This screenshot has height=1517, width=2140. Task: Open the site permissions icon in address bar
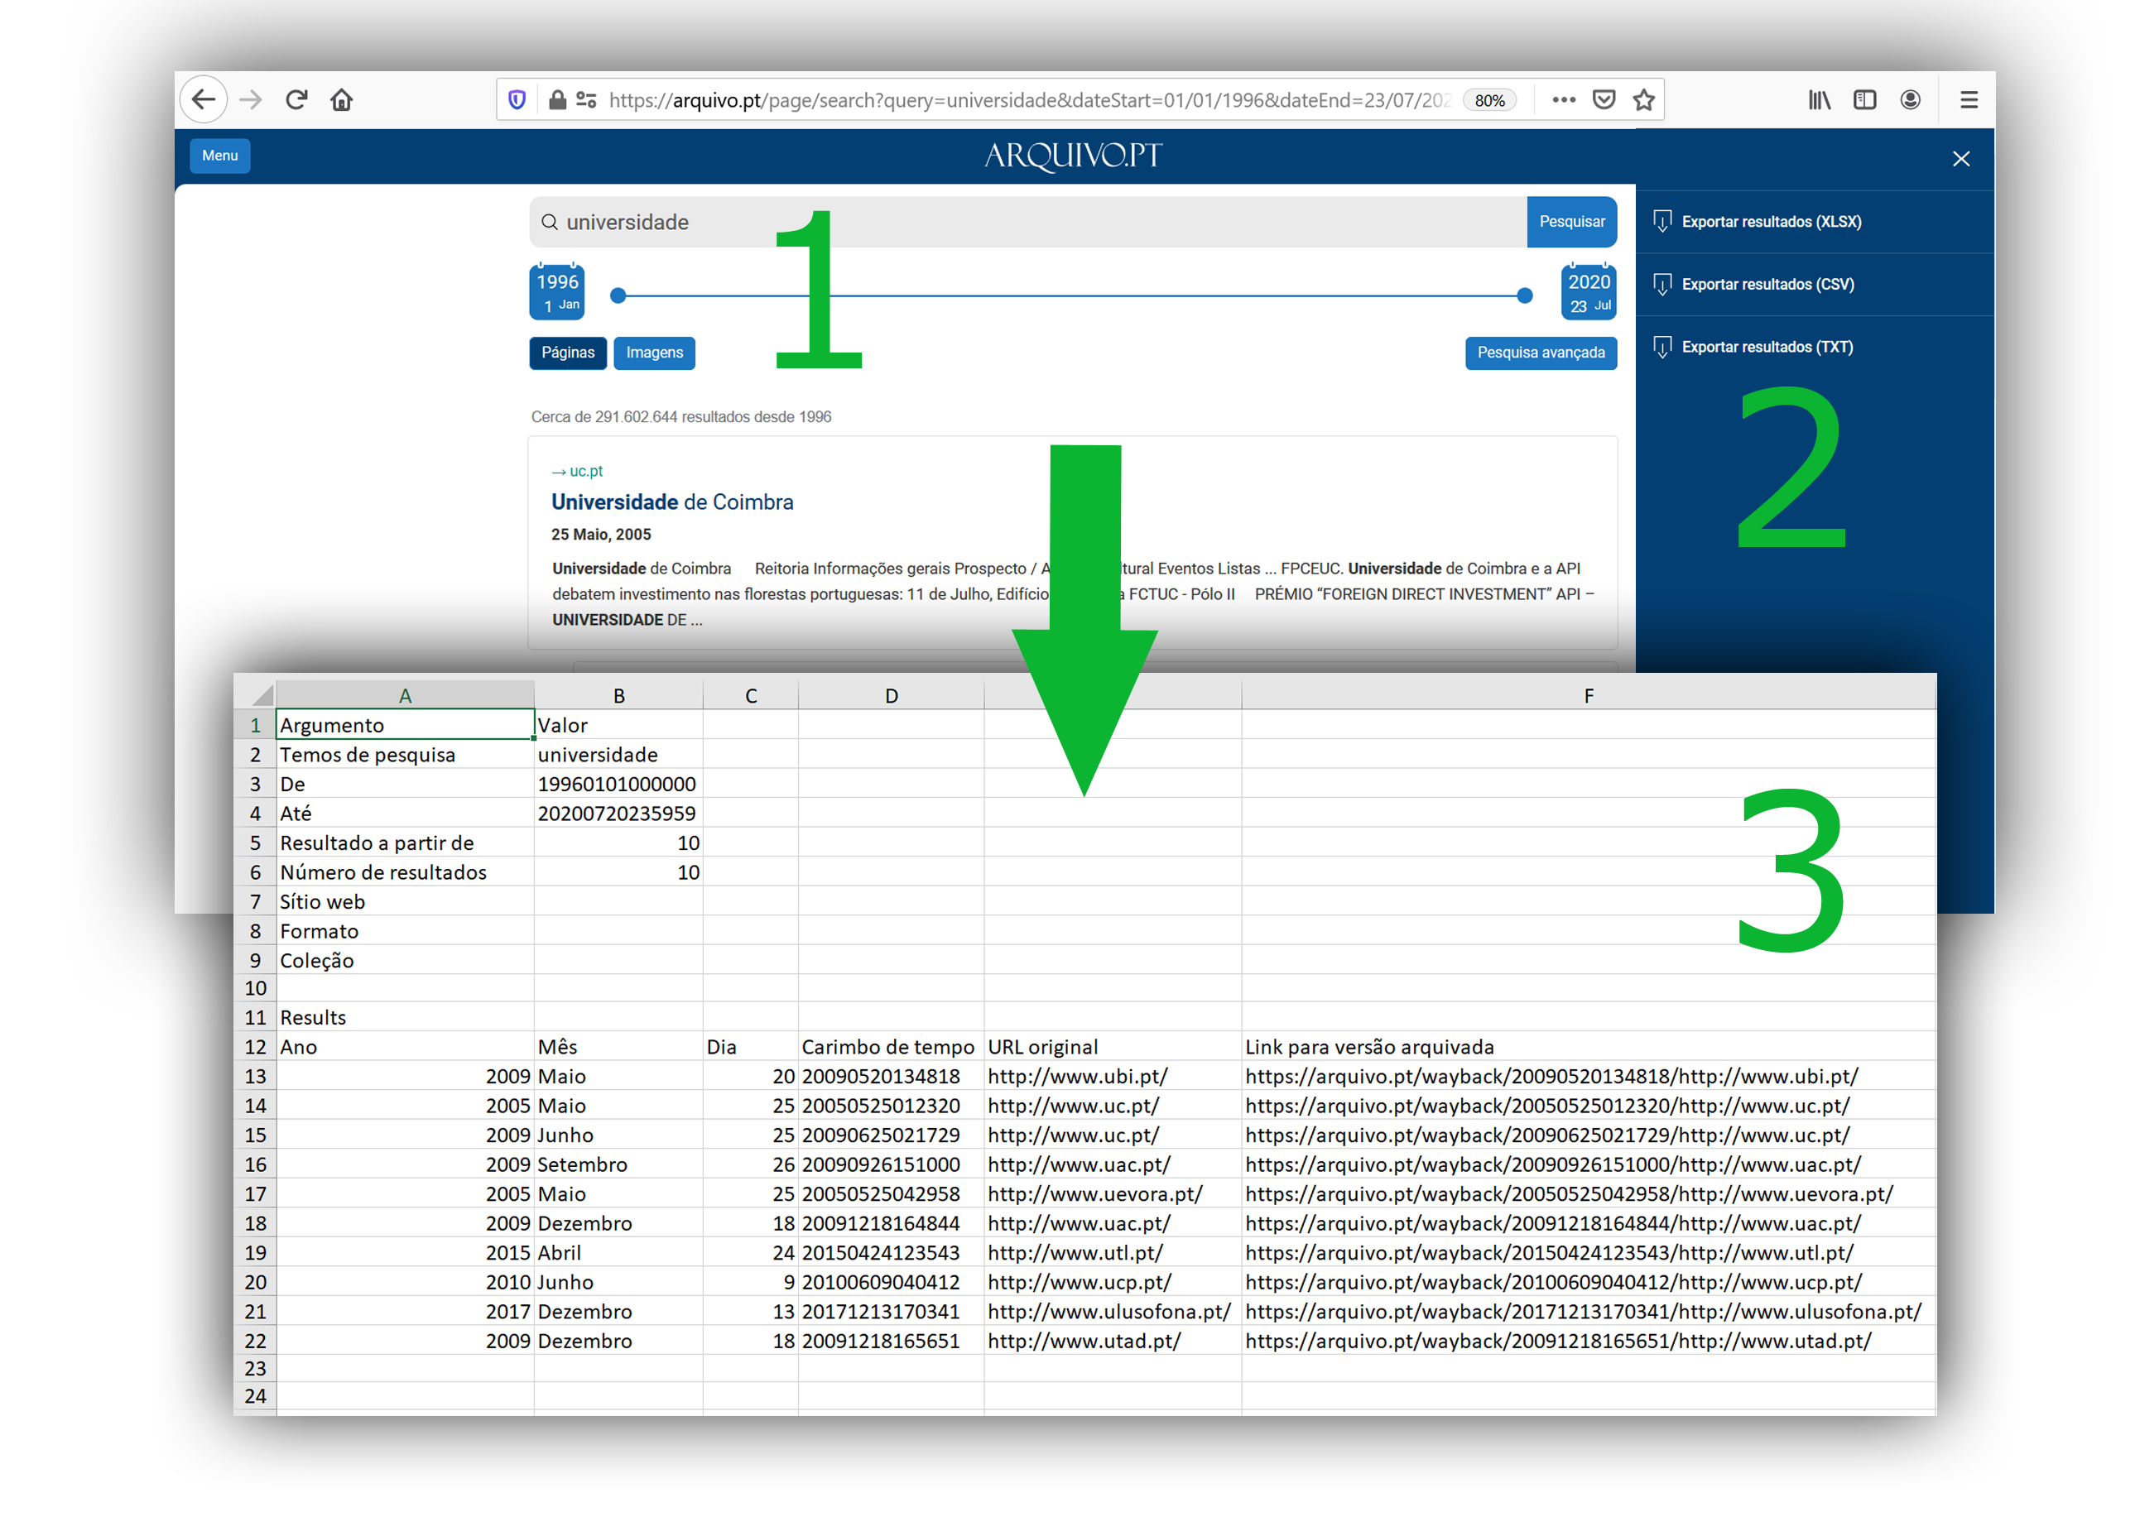pos(587,99)
